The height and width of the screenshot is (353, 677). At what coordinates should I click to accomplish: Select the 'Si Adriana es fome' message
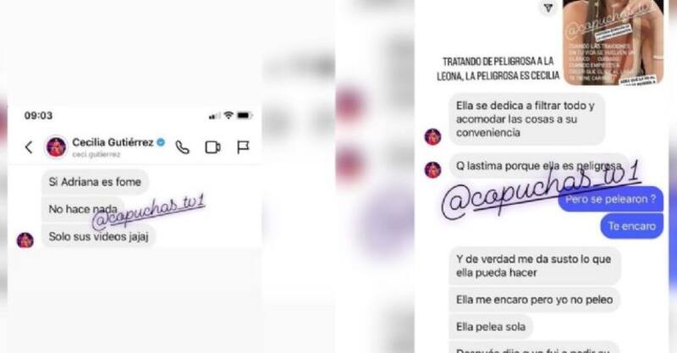point(95,182)
